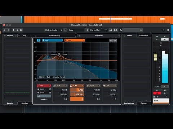Toggle the Phase 0° button
This screenshot has height=129, width=173.
(x=44, y=99)
